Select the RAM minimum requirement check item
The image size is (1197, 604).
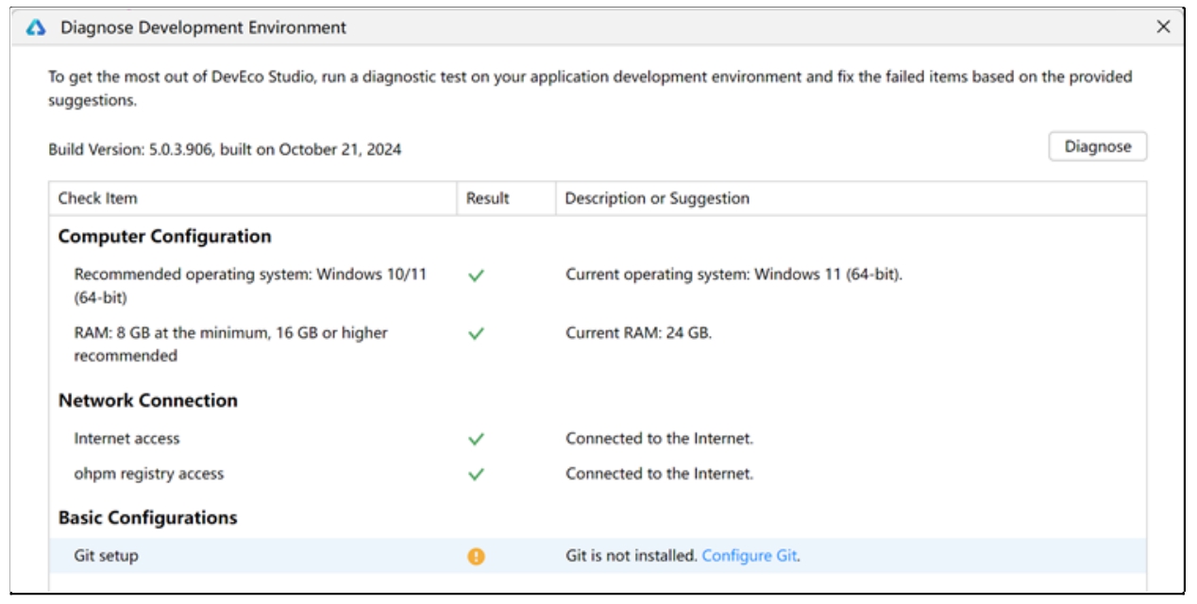point(230,344)
